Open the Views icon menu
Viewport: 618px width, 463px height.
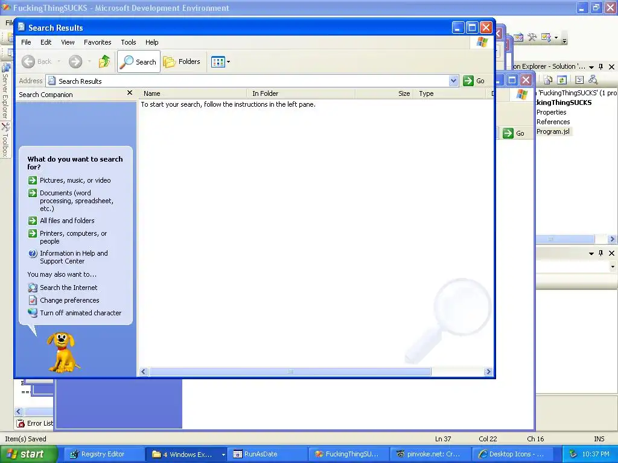click(220, 62)
